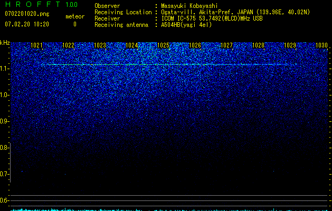Image resolution: width=332 pixels, height=211 pixels.
Task: Click the 0.8 kHz axis label
Action: click(4, 148)
